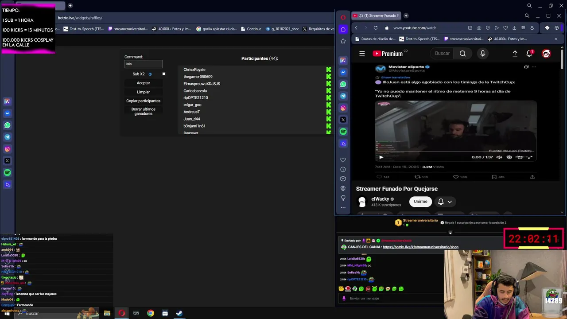Start YouTube voice search microphone

click(482, 54)
